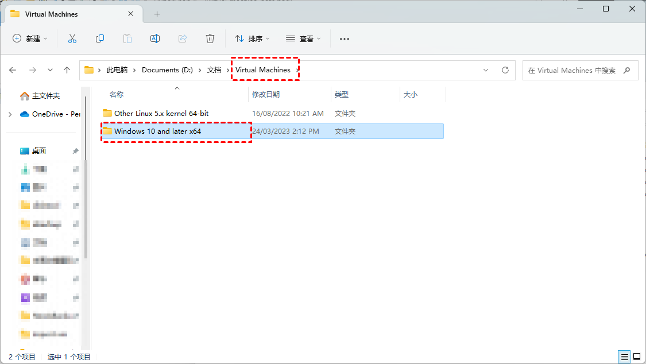This screenshot has height=364, width=646.
Task: Navigate back with the left arrow
Action: [13, 70]
